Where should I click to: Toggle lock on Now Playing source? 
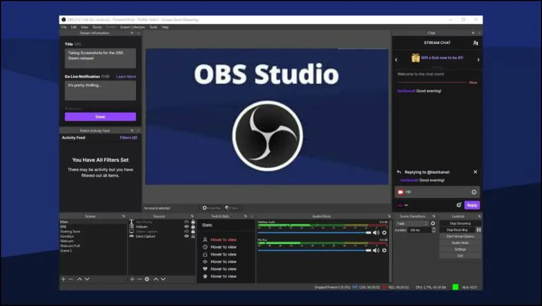point(193,222)
